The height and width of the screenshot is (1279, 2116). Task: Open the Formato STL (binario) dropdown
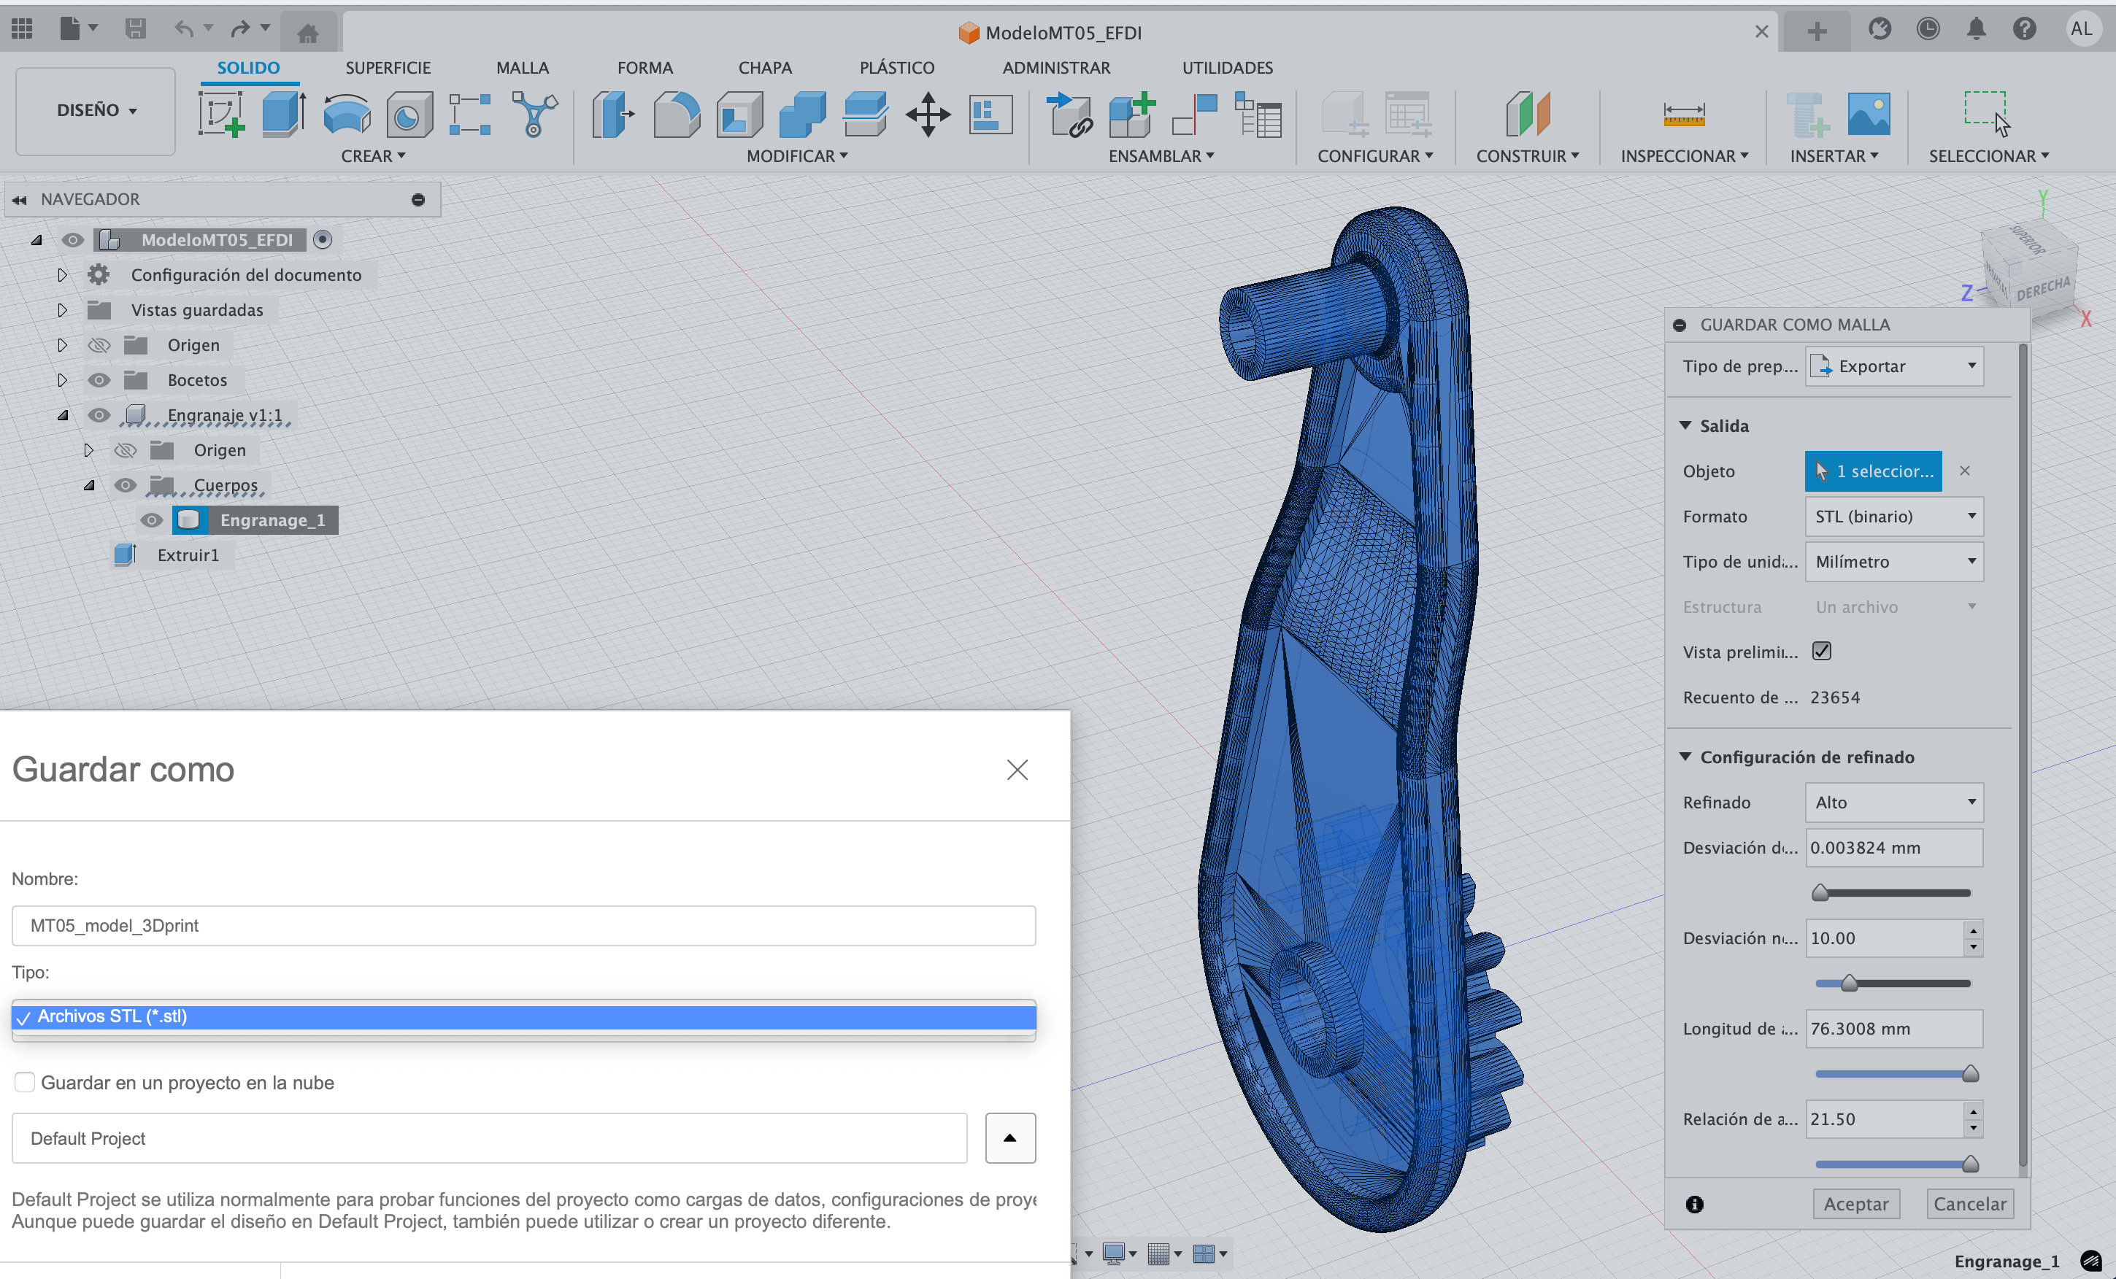tap(1893, 517)
